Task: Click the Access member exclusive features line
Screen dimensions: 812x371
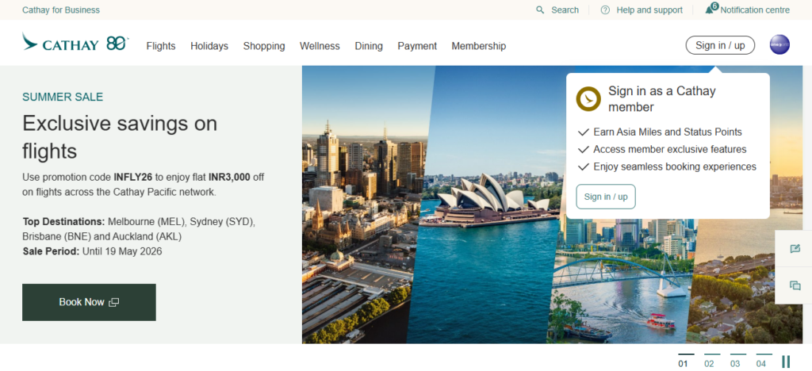Action: coord(669,150)
